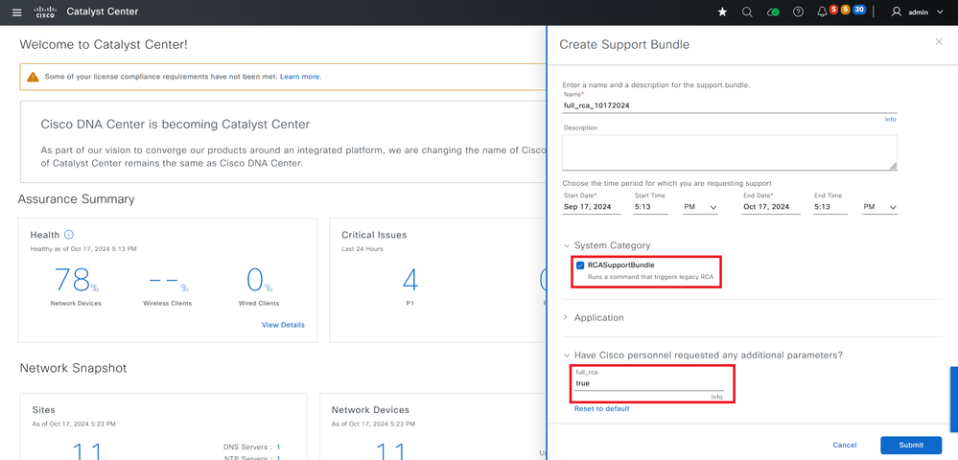Close the Create Support Bundle panel
958x460 pixels.
(939, 41)
